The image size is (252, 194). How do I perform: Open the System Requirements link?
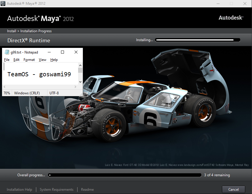point(57,190)
